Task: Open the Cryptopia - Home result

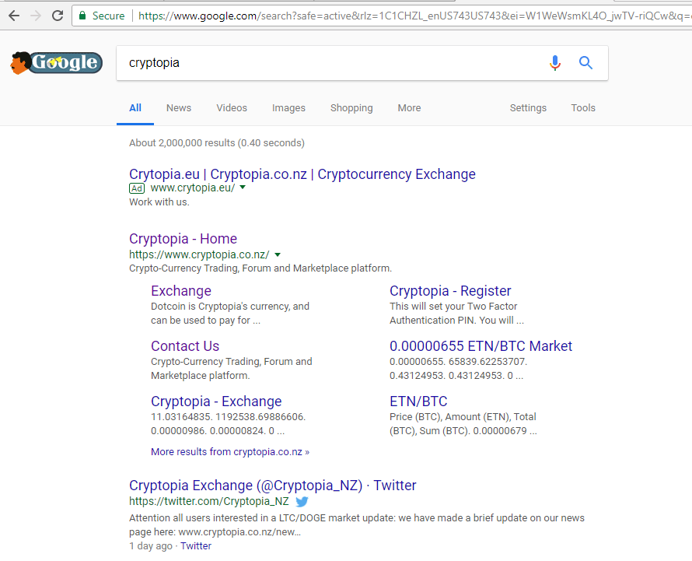Action: 183,239
